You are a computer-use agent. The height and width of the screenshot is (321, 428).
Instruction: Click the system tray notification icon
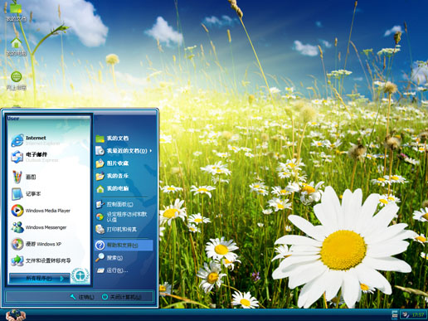(406, 314)
